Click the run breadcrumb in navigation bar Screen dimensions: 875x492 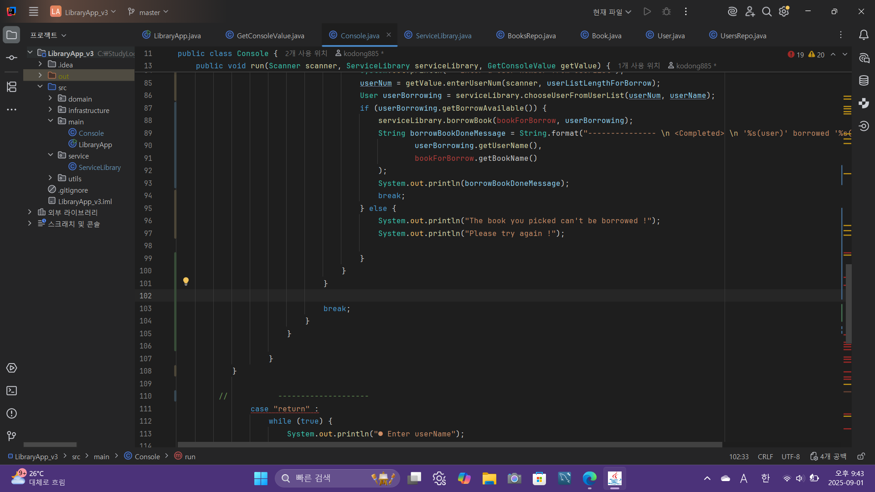tap(190, 456)
